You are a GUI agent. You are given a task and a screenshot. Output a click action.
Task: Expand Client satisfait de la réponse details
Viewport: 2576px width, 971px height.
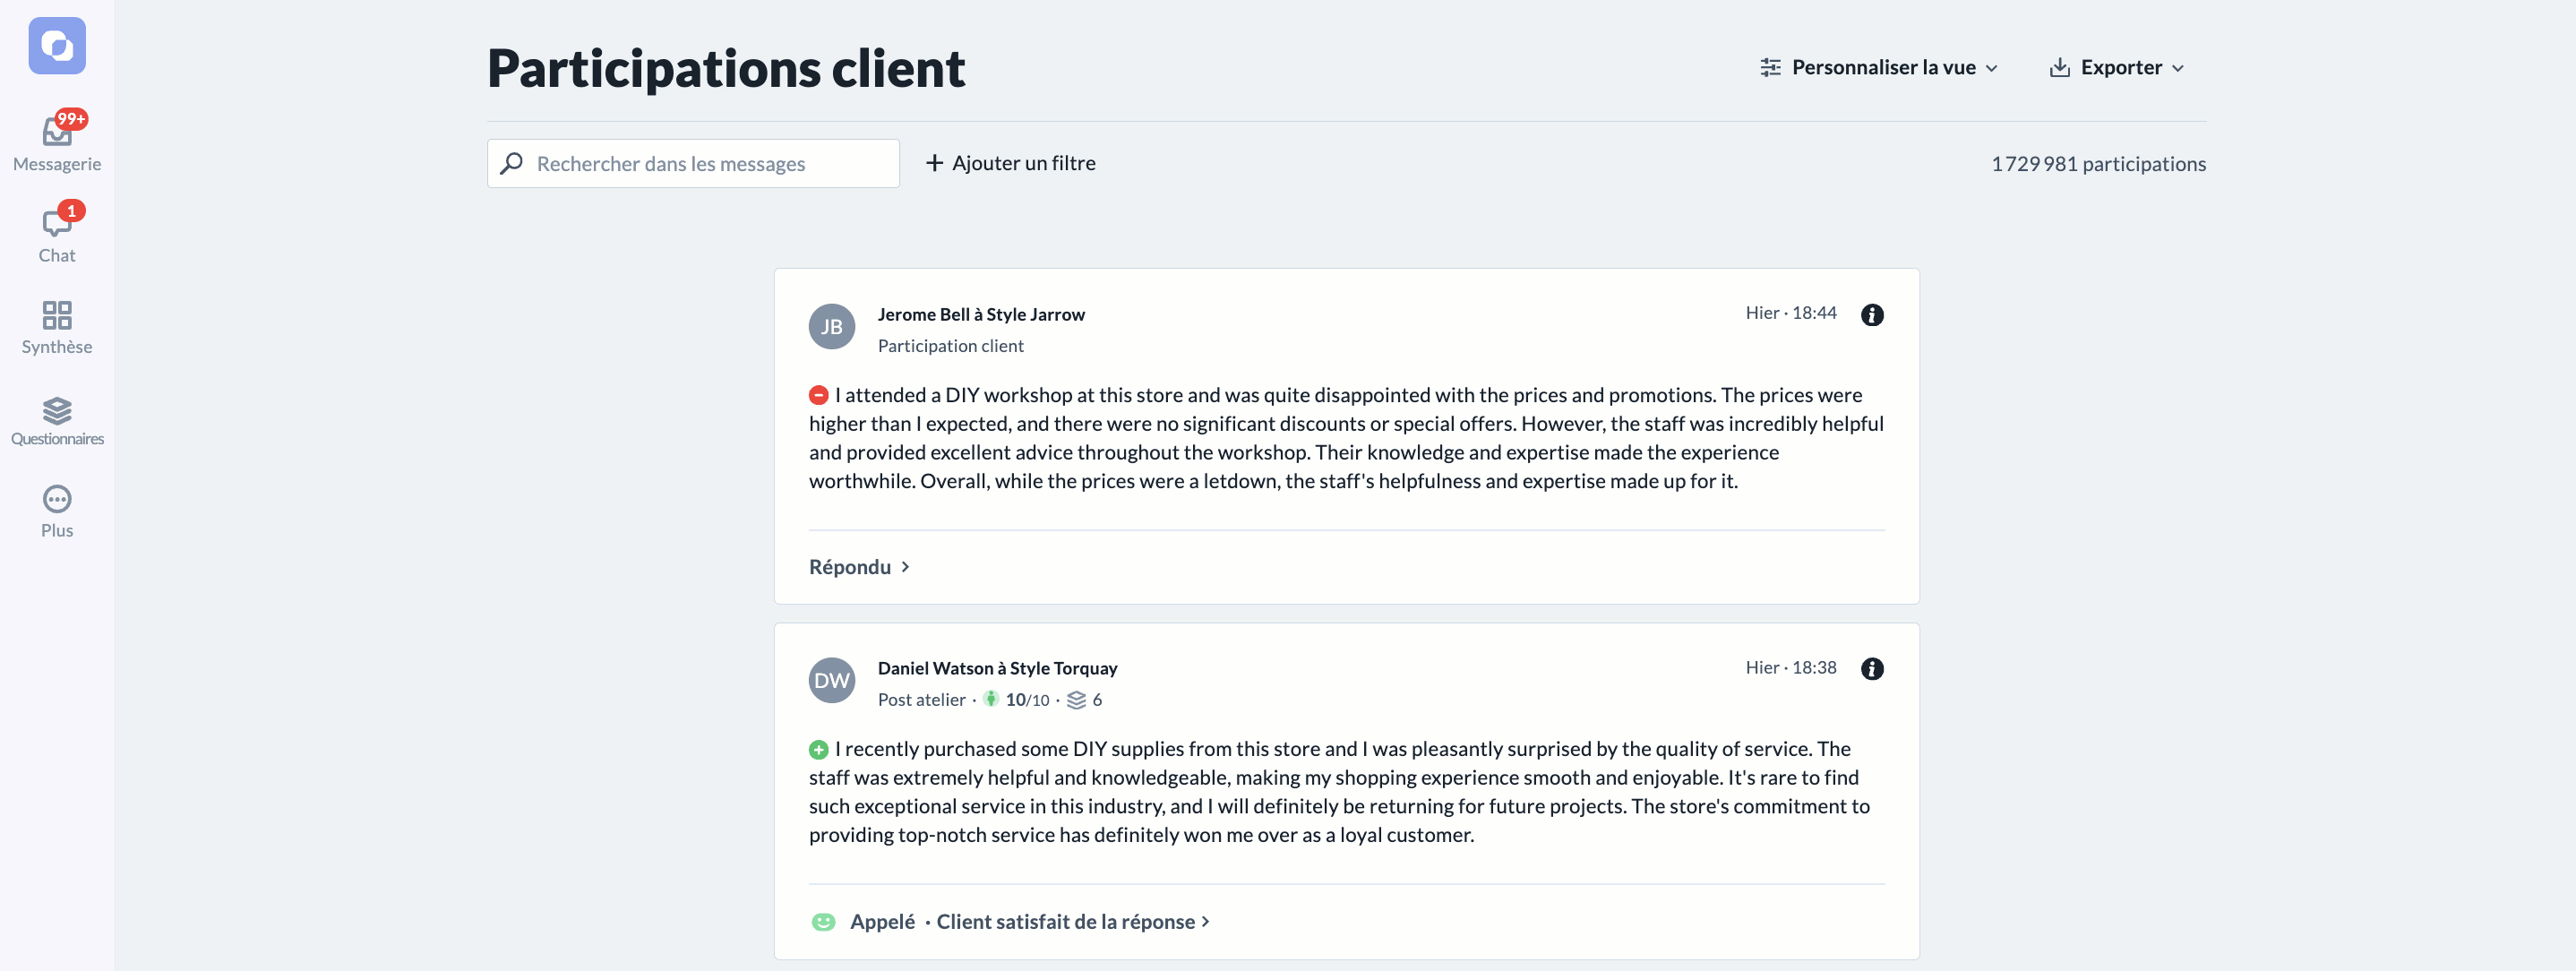point(1073,922)
